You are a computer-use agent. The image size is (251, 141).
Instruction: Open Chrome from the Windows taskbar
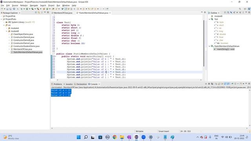[x=115, y=137]
